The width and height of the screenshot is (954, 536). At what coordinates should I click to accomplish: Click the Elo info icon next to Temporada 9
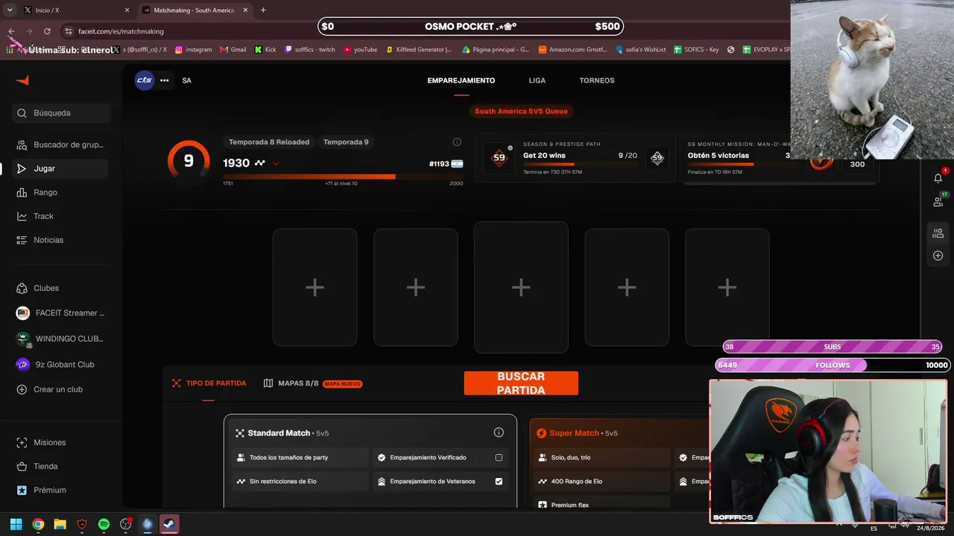(x=457, y=142)
